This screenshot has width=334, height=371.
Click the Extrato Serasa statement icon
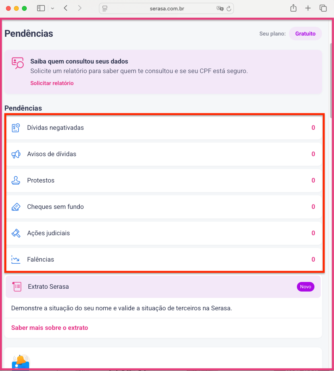(17, 287)
